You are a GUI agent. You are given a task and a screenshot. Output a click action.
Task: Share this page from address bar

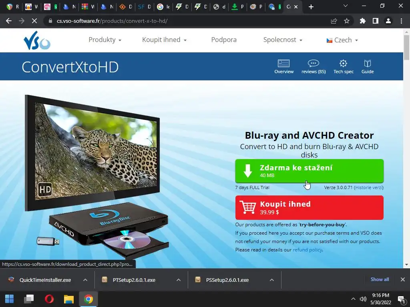click(334, 21)
